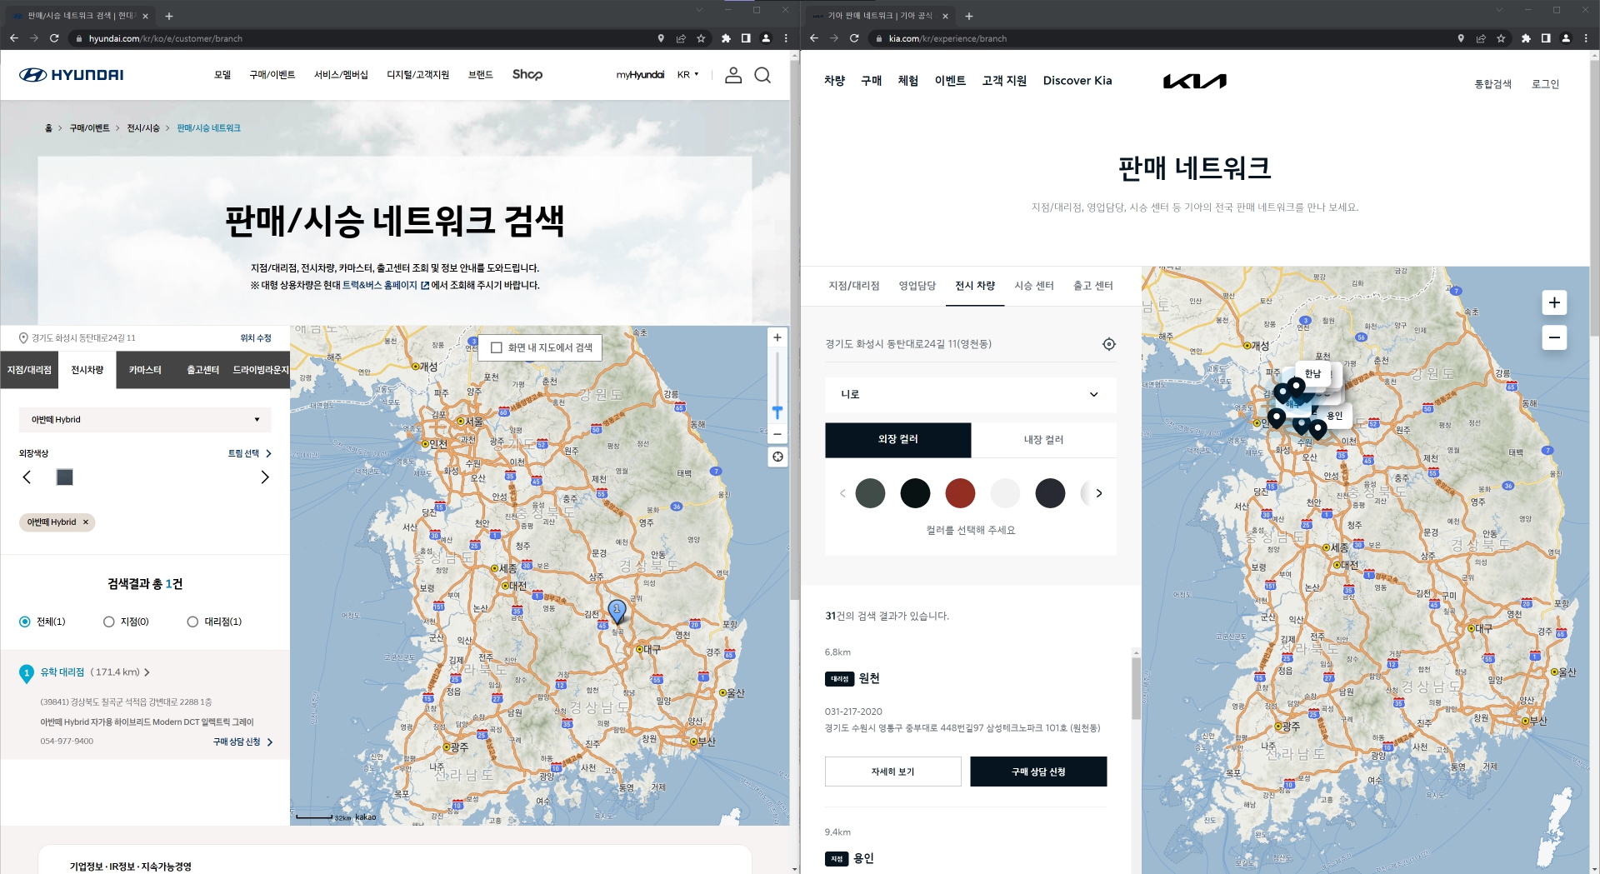Click Kia current-location target icon

pos(1109,344)
